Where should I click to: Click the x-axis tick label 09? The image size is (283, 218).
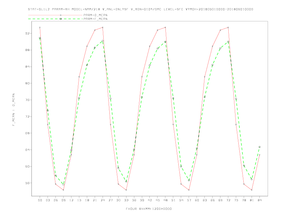click(64, 200)
